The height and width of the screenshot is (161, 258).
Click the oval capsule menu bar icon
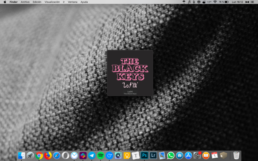coord(194,2)
